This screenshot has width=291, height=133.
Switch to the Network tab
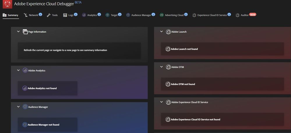pyautogui.click(x=33, y=15)
